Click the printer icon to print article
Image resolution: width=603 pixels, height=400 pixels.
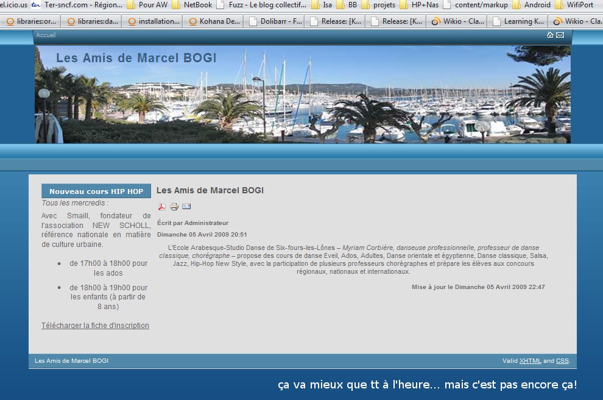174,207
